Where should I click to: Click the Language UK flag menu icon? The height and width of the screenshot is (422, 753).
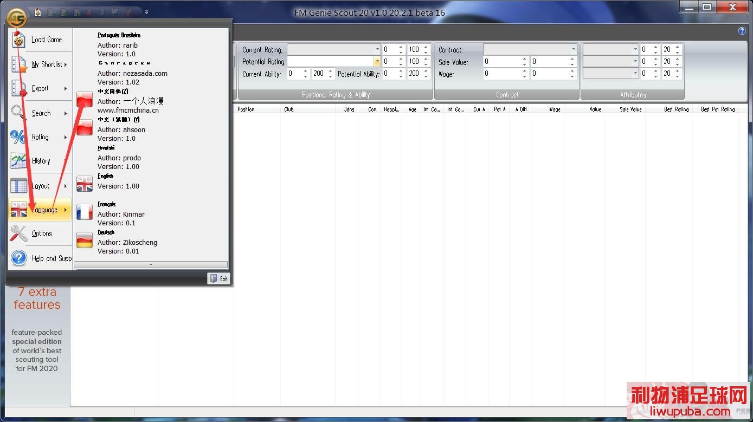[x=18, y=210]
